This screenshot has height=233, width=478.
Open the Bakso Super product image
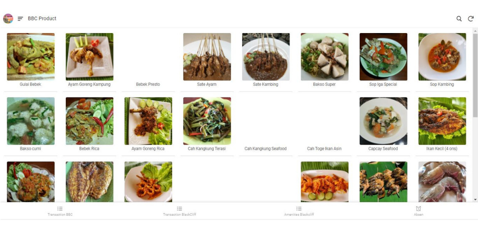coord(325,57)
